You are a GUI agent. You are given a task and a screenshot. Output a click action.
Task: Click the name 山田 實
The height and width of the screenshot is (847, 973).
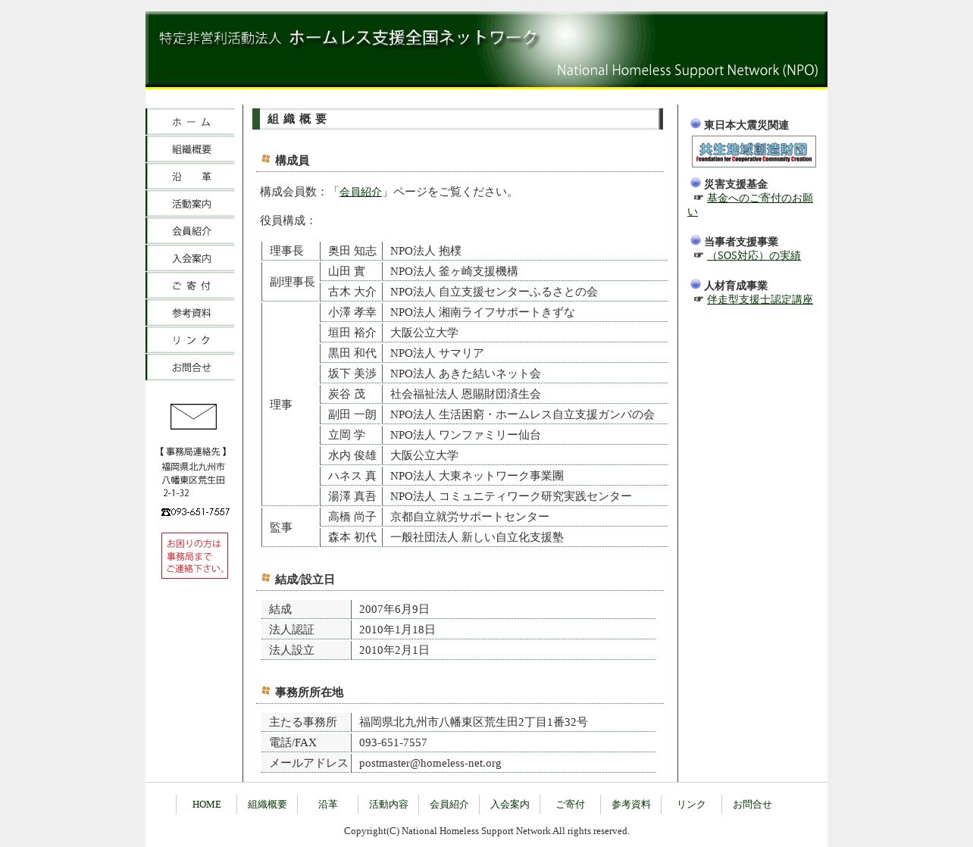point(346,271)
